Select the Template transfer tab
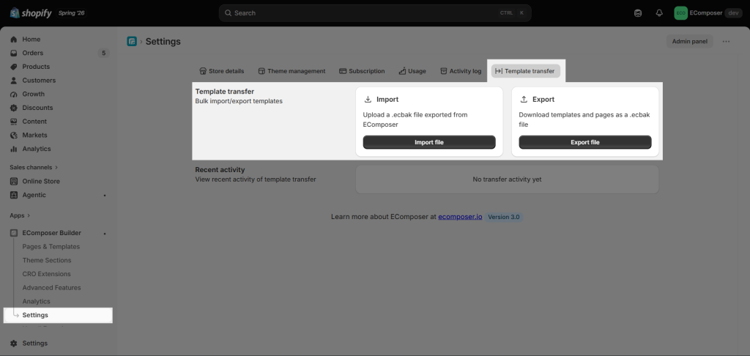Screen dimensions: 750x356 click(525, 71)
